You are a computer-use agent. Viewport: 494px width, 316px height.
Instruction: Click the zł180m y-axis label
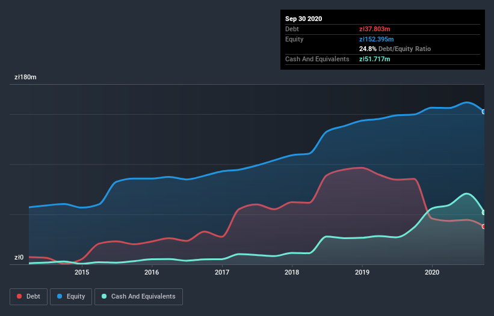click(x=25, y=77)
